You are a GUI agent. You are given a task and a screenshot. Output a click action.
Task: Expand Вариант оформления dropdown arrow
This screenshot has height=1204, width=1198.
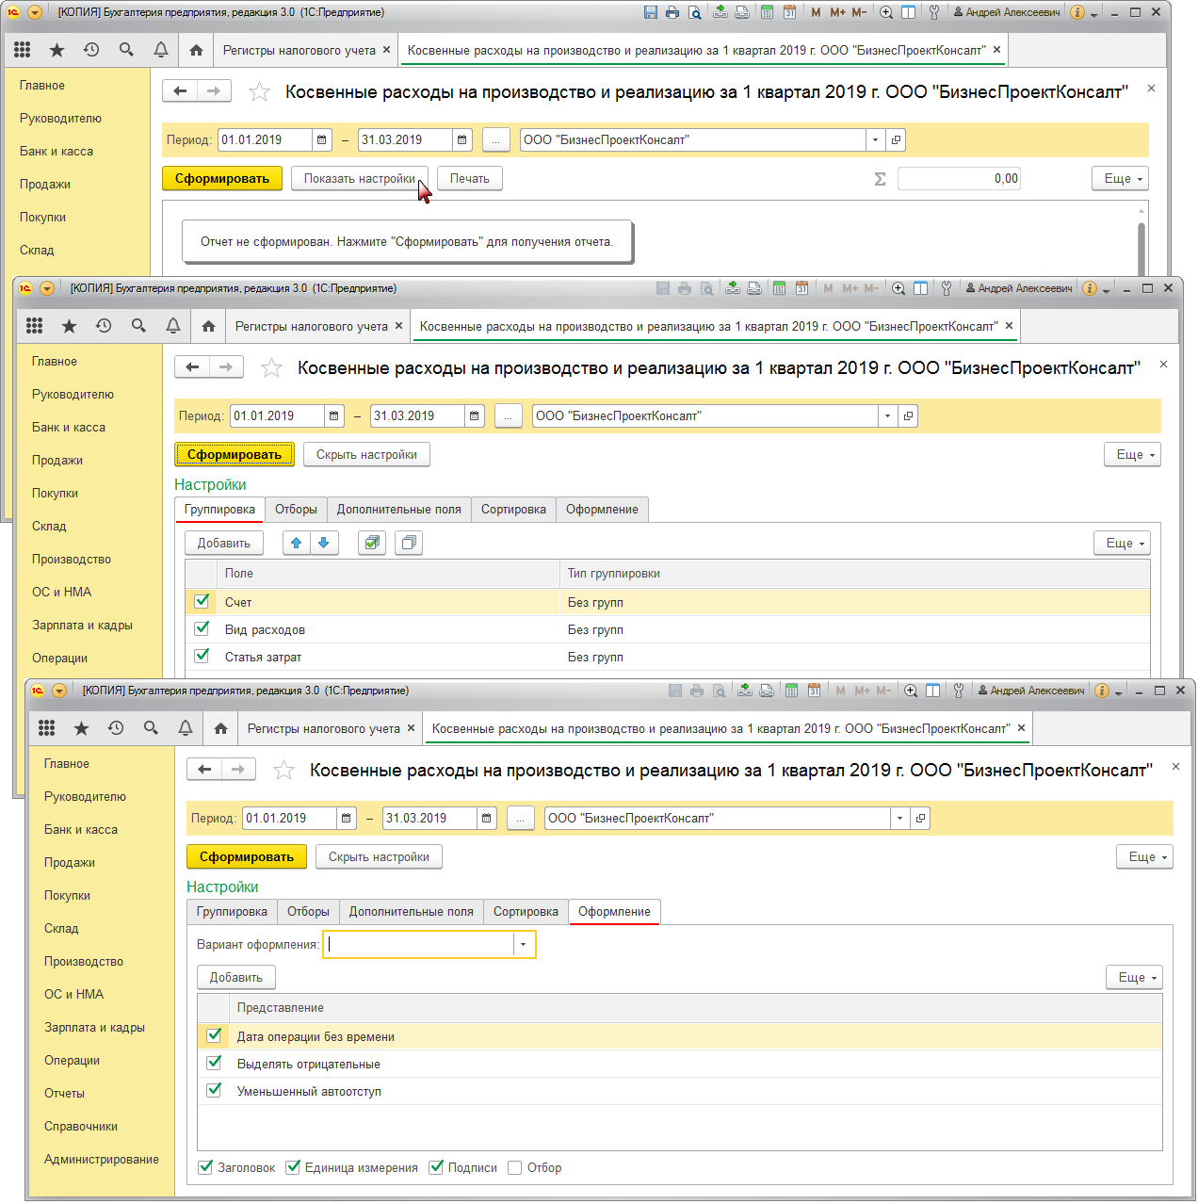524,944
